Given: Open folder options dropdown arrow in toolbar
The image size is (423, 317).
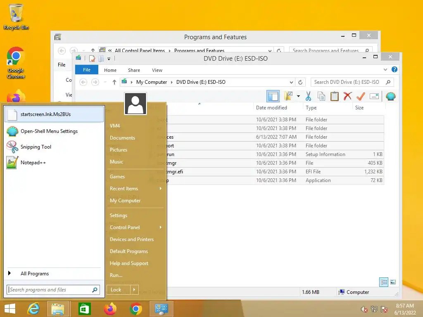Looking at the screenshot, I should click(x=298, y=96).
